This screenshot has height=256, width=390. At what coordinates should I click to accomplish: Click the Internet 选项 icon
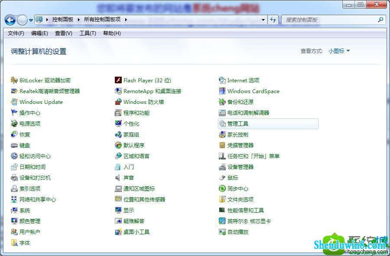[x=222, y=80]
